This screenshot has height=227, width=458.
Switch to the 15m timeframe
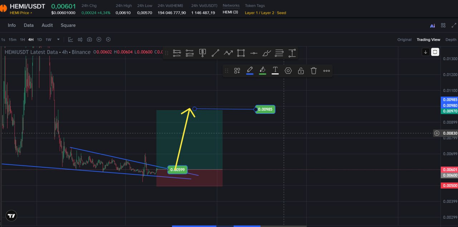(13, 39)
